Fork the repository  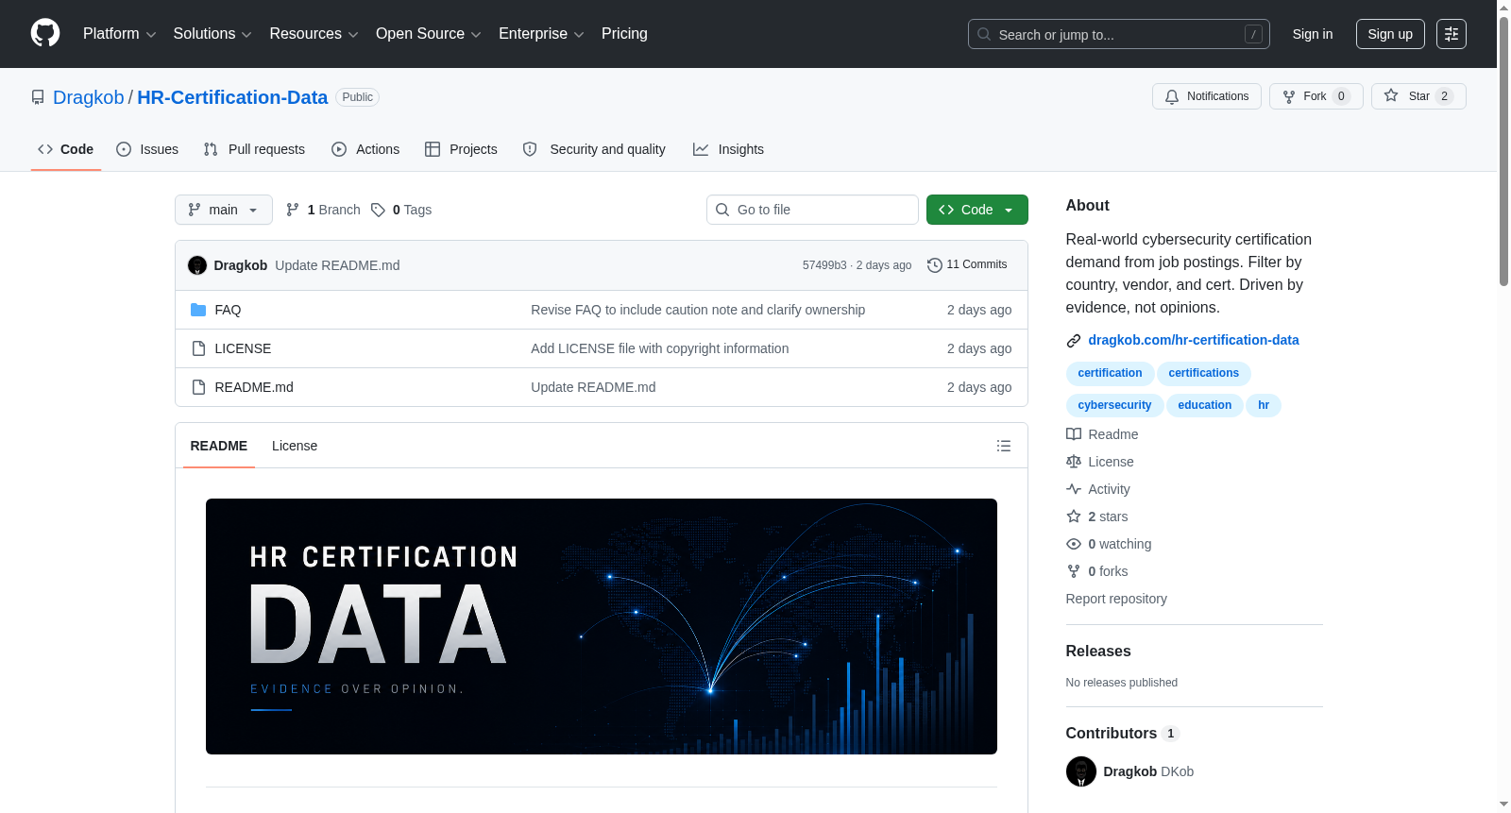click(x=1316, y=96)
